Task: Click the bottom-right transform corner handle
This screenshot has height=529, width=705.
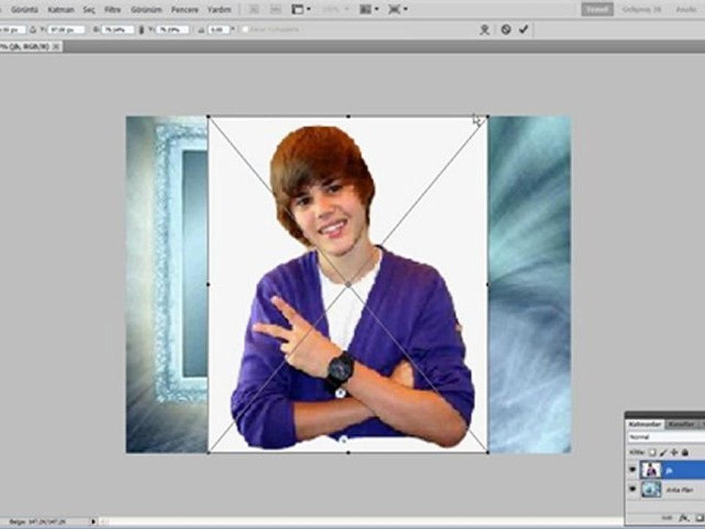Action: coord(488,453)
